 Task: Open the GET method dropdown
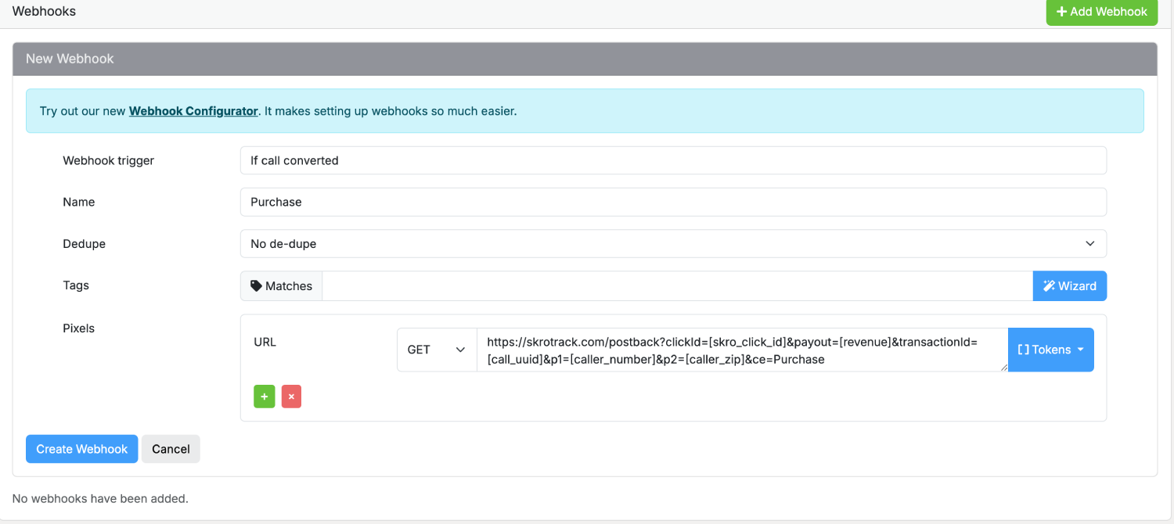tap(437, 350)
